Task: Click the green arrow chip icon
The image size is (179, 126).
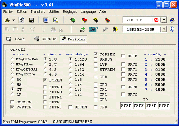Action: [x=73, y=20]
